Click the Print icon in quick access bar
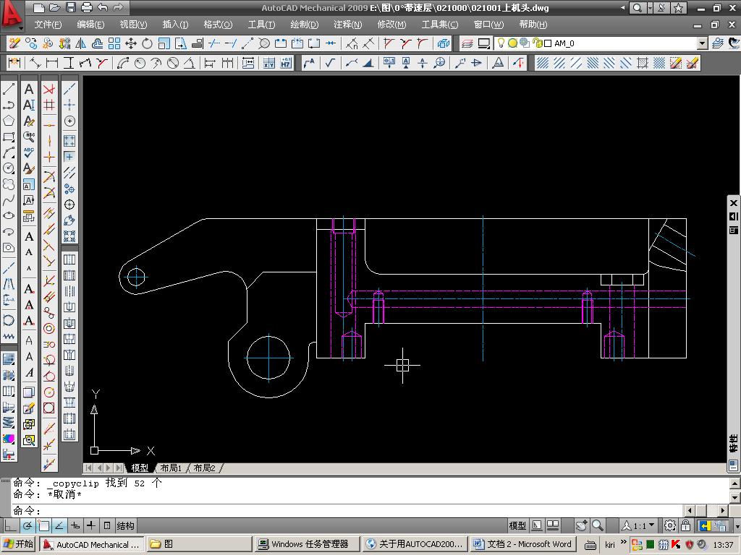Image resolution: width=741 pixels, height=555 pixels. coord(86,8)
